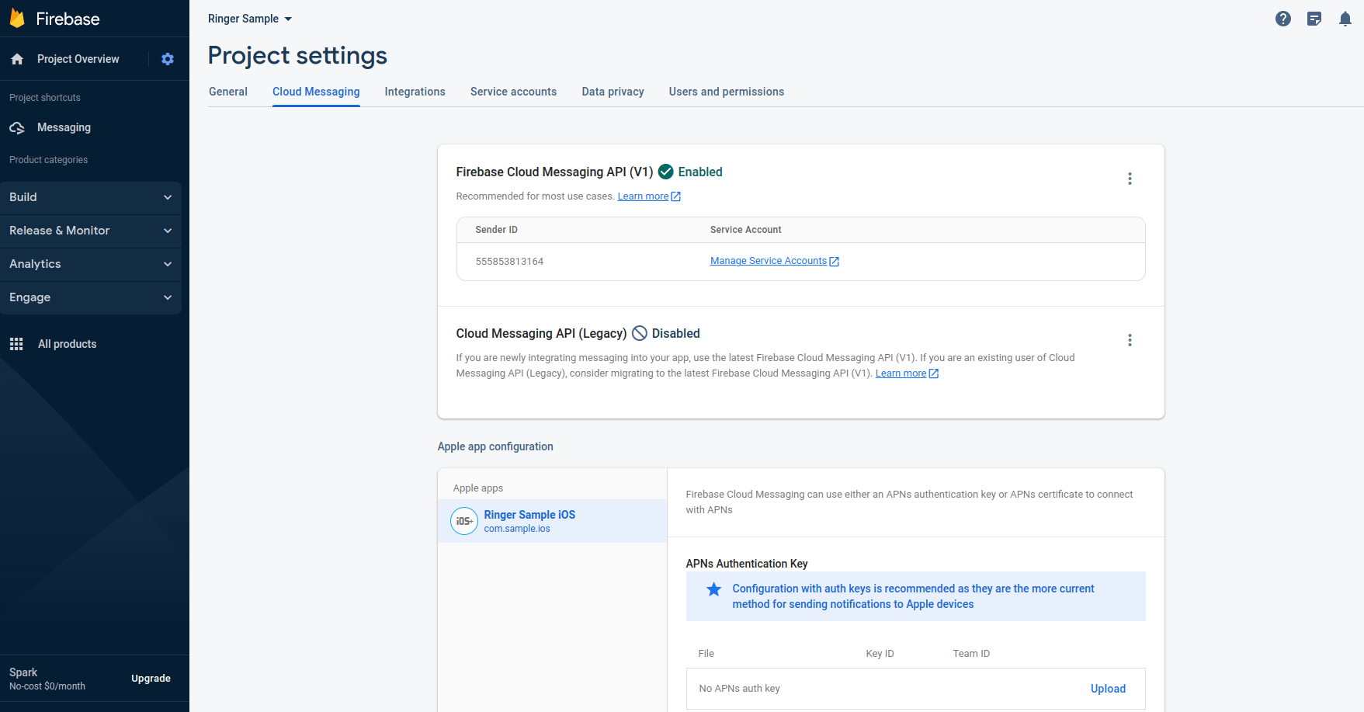This screenshot has height=712, width=1364.
Task: Switch to the Service accounts tab
Action: point(513,92)
